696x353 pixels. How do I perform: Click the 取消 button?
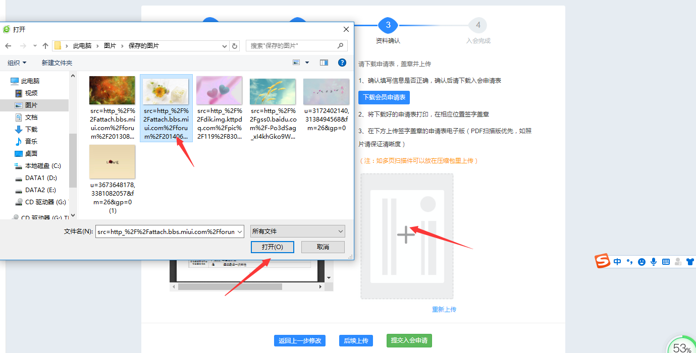coord(323,247)
